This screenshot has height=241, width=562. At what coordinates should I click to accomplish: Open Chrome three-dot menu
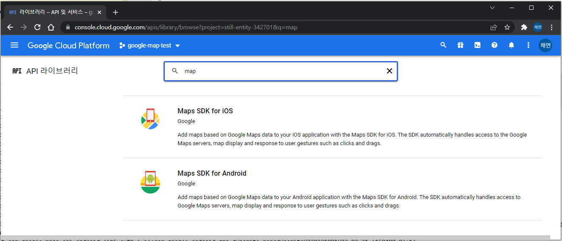[x=552, y=27]
